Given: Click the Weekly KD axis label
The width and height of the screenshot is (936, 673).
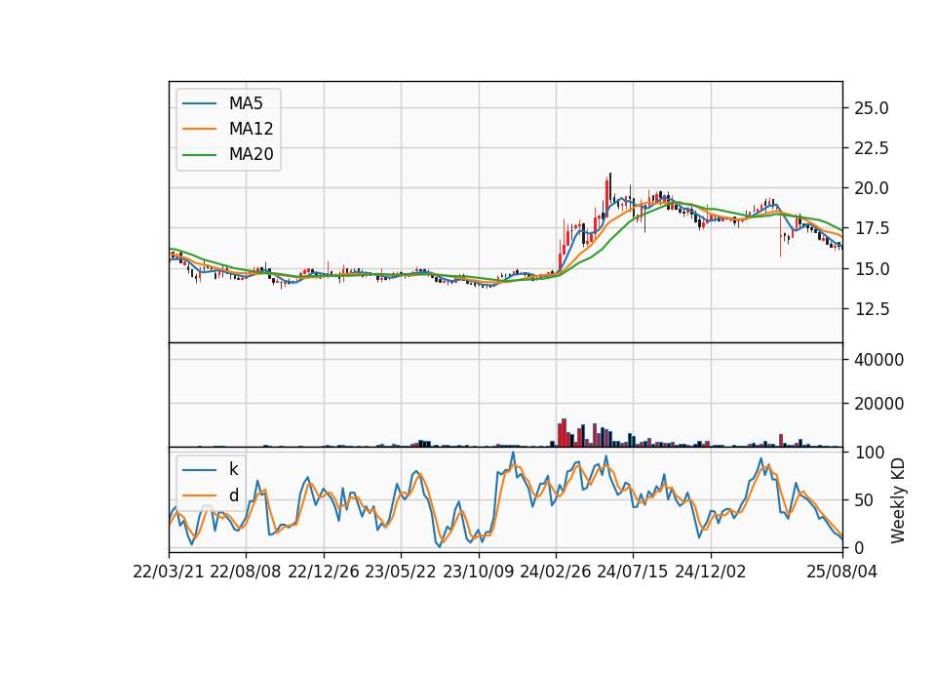Looking at the screenshot, I should (x=898, y=500).
